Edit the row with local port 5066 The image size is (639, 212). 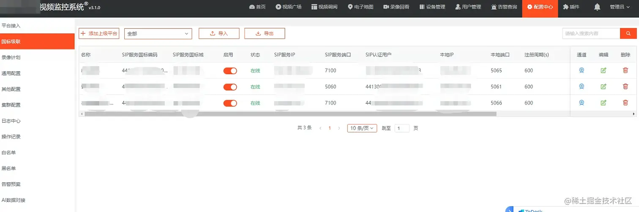click(x=603, y=102)
